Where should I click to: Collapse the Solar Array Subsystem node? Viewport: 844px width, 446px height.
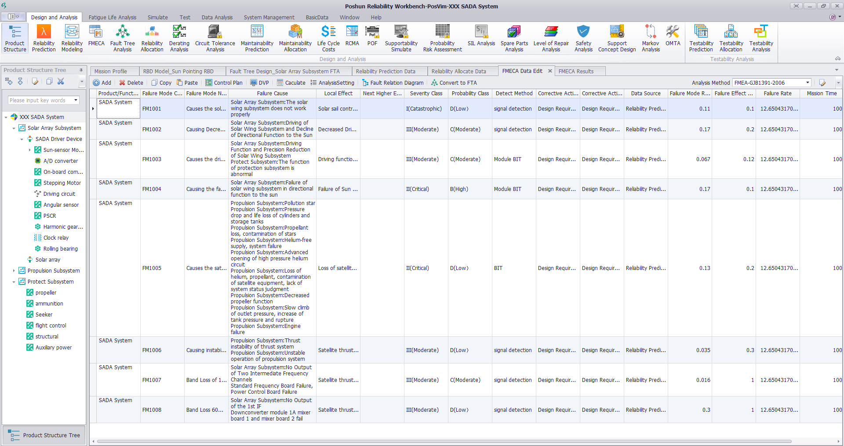point(14,128)
